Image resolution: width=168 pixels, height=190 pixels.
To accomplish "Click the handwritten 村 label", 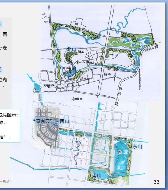I will 76,24.
